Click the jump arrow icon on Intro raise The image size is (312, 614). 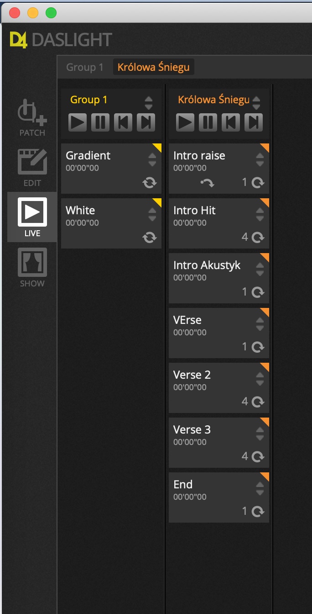(208, 183)
